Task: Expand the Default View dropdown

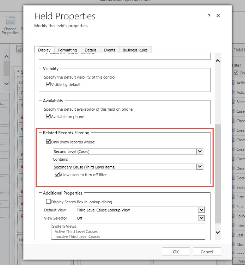Action: point(201,210)
